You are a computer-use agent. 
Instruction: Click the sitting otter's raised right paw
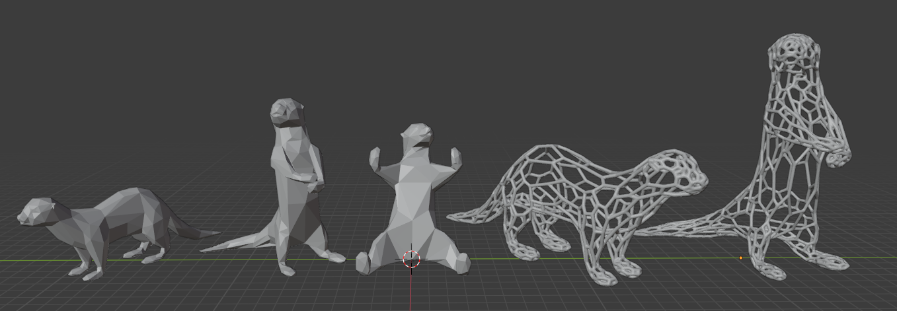tap(454, 159)
